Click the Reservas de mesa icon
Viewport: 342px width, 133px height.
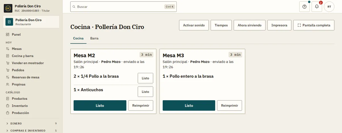(8, 77)
